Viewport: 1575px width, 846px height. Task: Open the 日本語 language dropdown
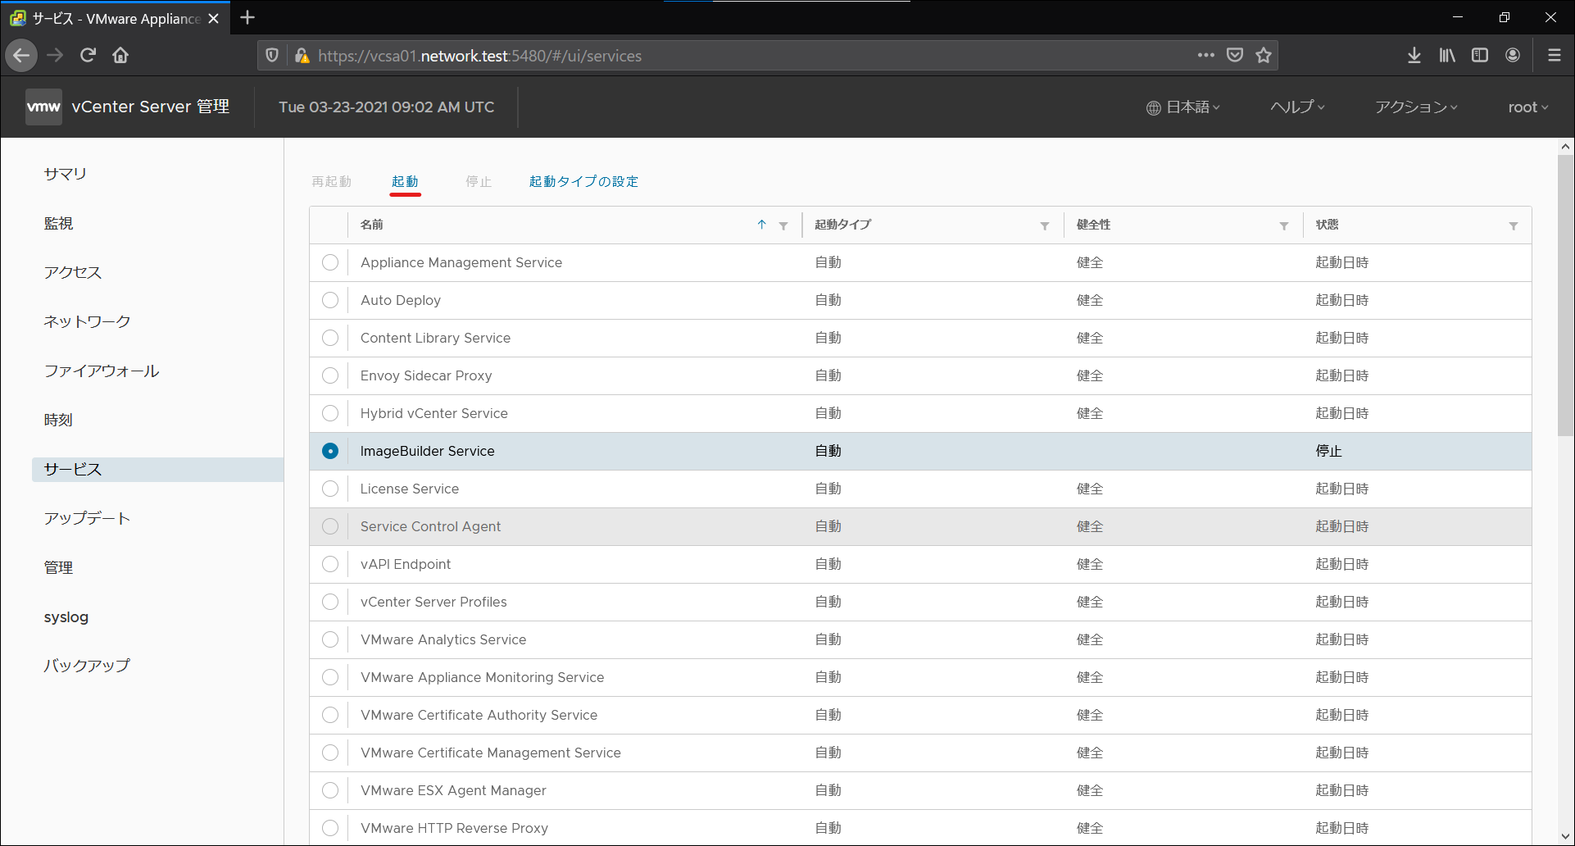click(1182, 107)
